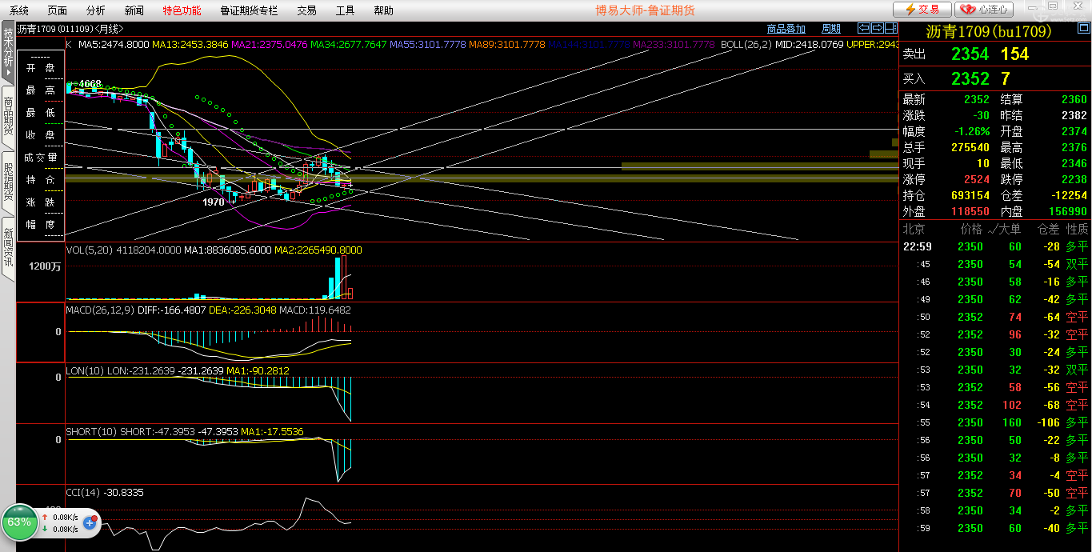Click the blue plus floating widget icon
The image size is (1092, 552).
(90, 523)
